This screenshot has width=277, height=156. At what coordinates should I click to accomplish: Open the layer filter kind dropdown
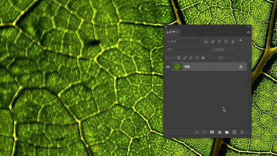183,42
